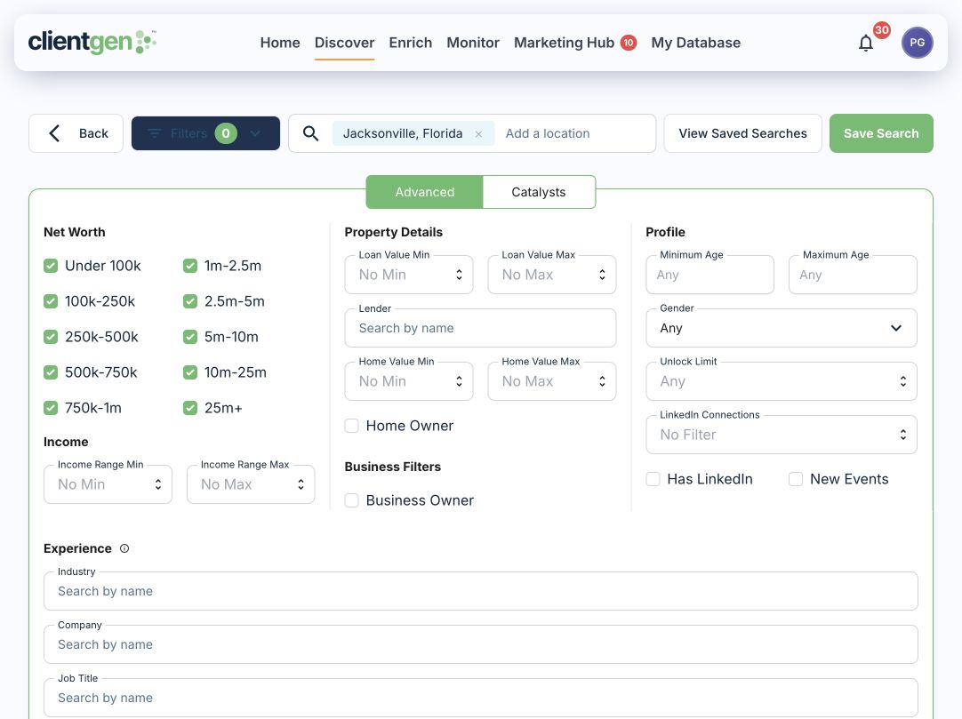Open the notifications bell
962x719 pixels.
pyautogui.click(x=866, y=43)
